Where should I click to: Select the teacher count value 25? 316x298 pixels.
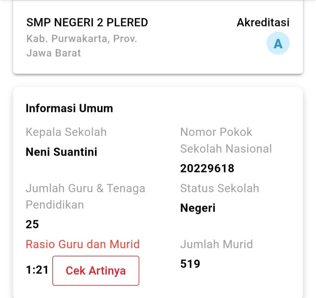point(32,224)
